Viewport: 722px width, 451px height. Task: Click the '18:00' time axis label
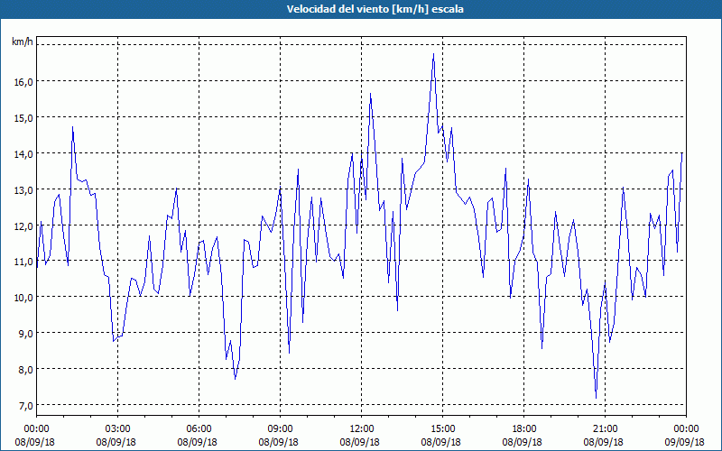[523, 429]
